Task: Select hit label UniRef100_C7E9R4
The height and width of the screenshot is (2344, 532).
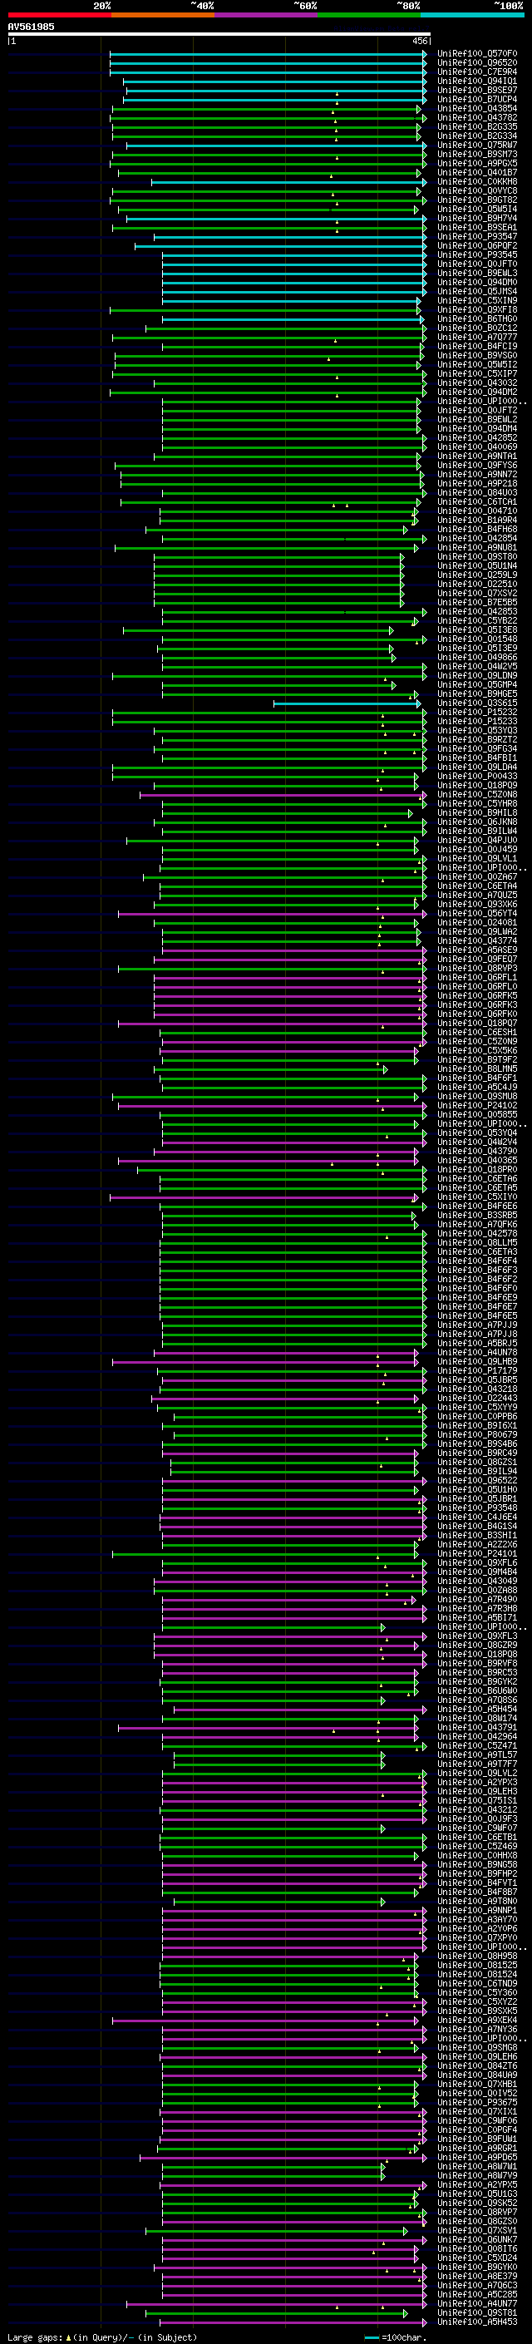Action: (477, 72)
